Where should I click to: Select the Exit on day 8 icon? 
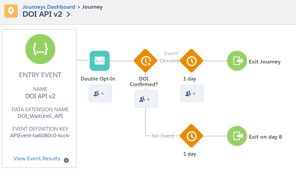click(x=237, y=136)
